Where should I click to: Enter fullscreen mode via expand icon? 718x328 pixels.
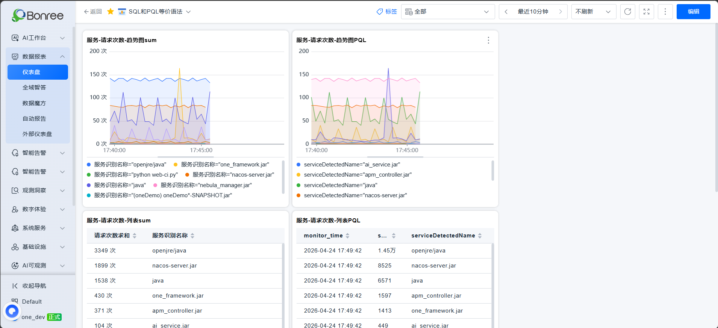[x=646, y=12]
